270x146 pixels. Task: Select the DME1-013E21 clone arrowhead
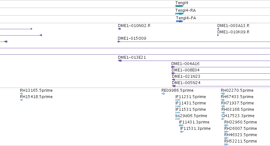120,61
